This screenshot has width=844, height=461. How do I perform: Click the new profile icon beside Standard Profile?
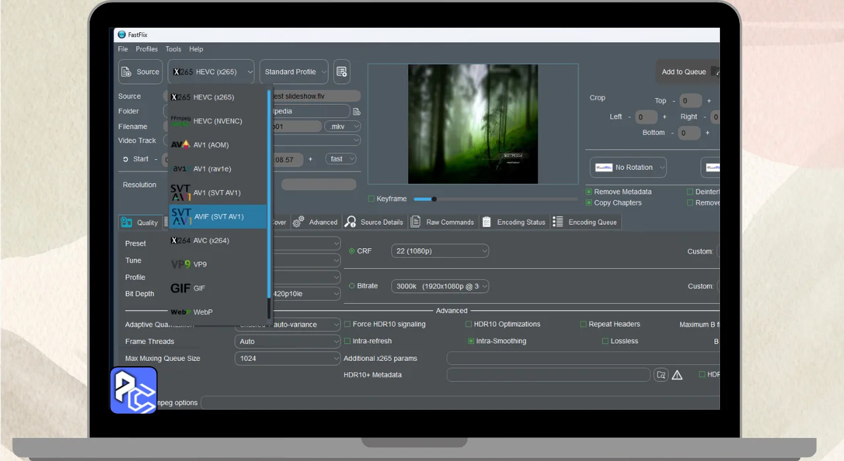(x=342, y=72)
